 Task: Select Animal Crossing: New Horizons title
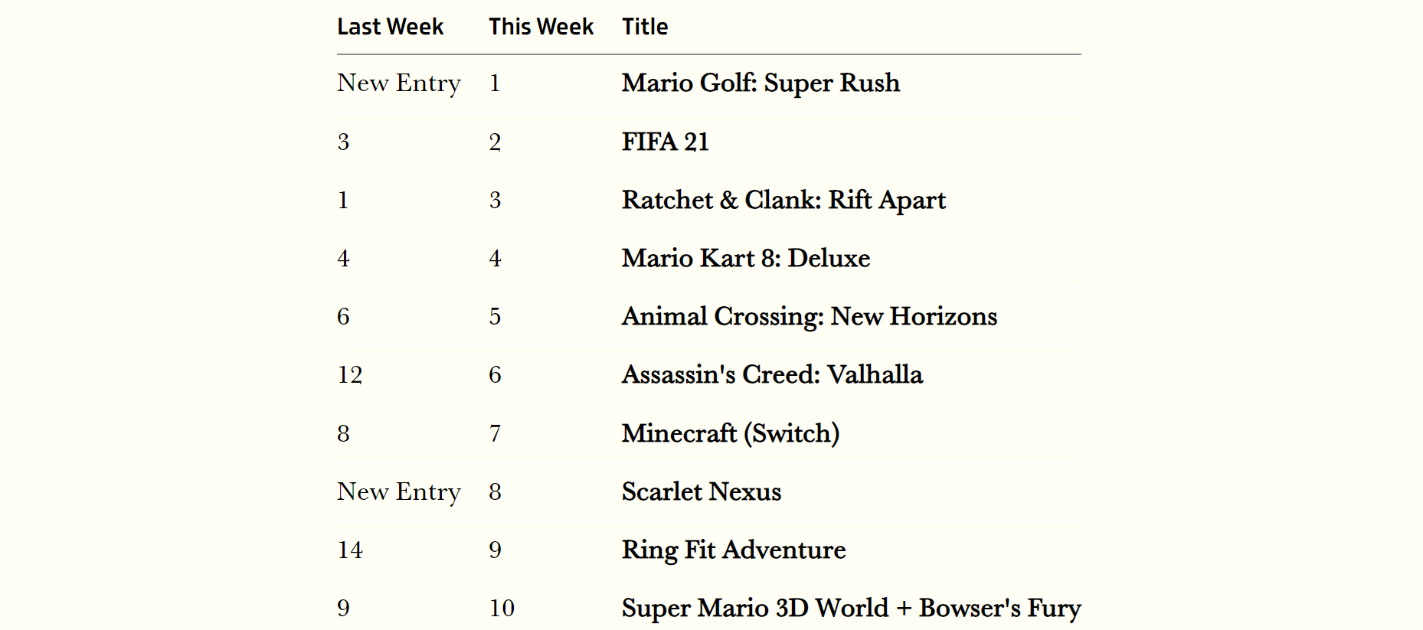[x=810, y=316]
